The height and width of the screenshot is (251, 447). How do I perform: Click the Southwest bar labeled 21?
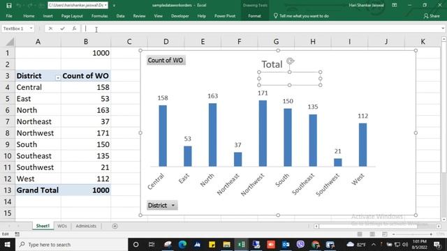click(338, 162)
